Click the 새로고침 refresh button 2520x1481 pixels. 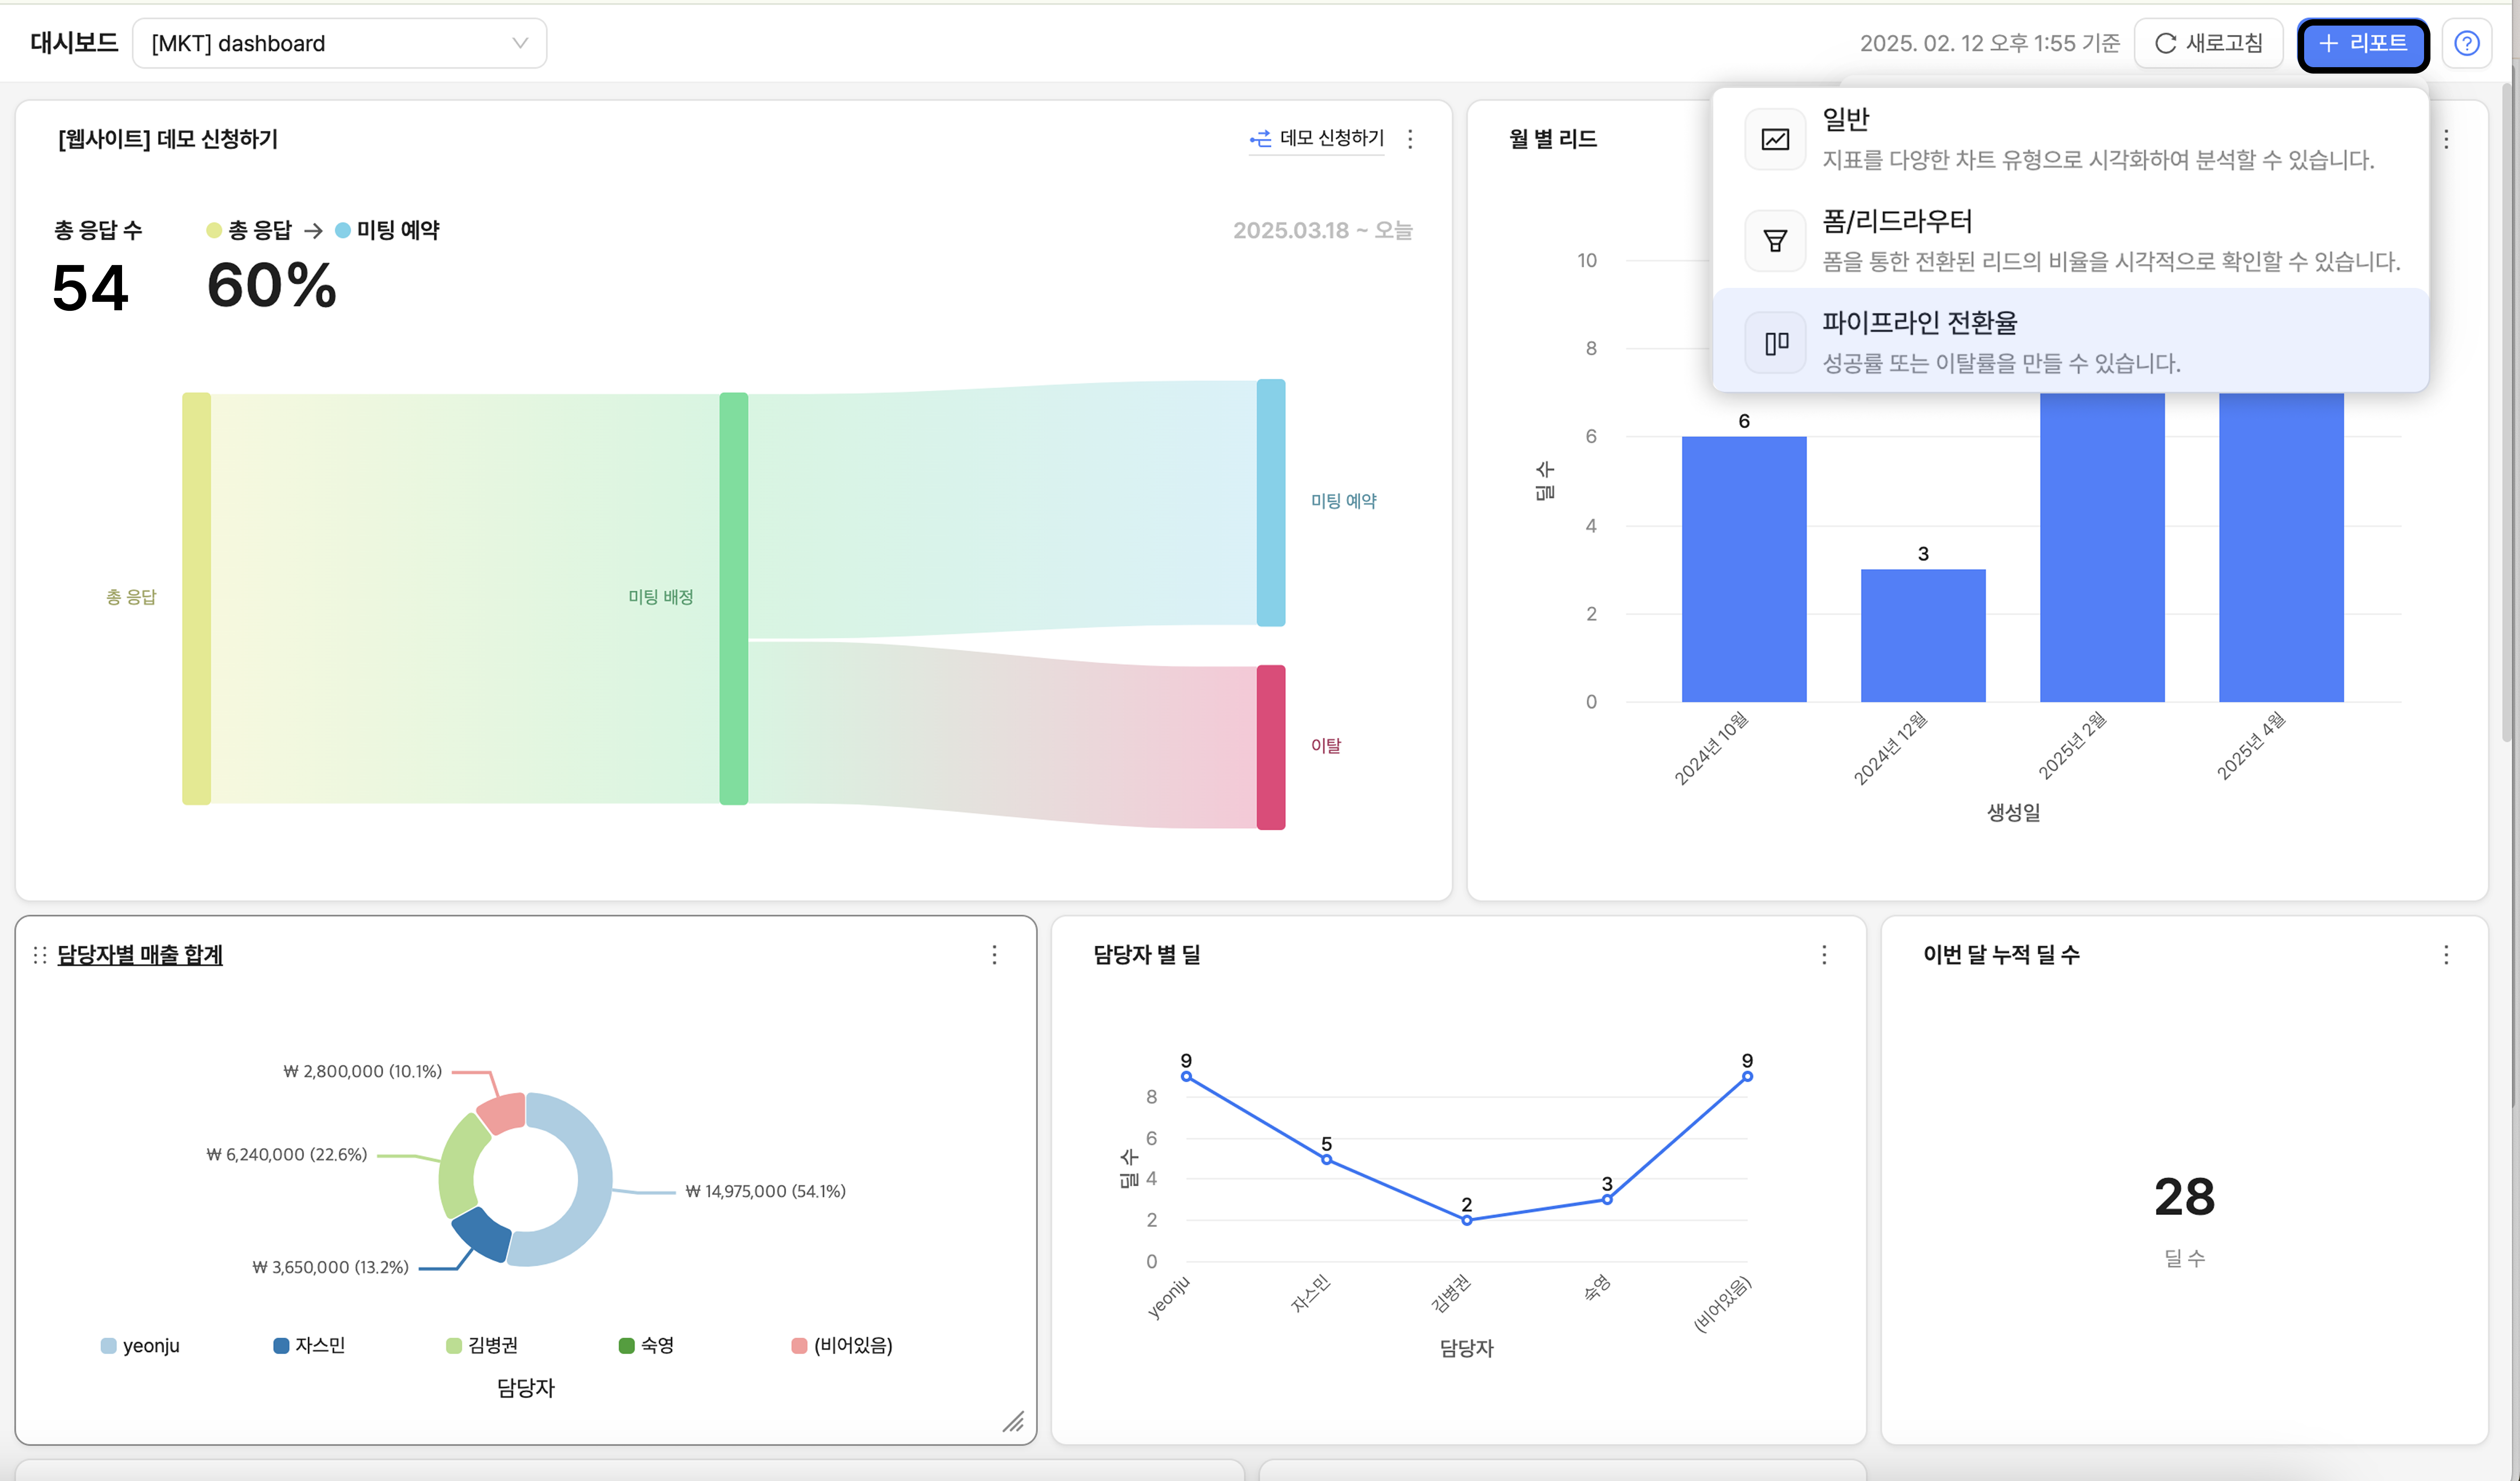pos(2208,43)
